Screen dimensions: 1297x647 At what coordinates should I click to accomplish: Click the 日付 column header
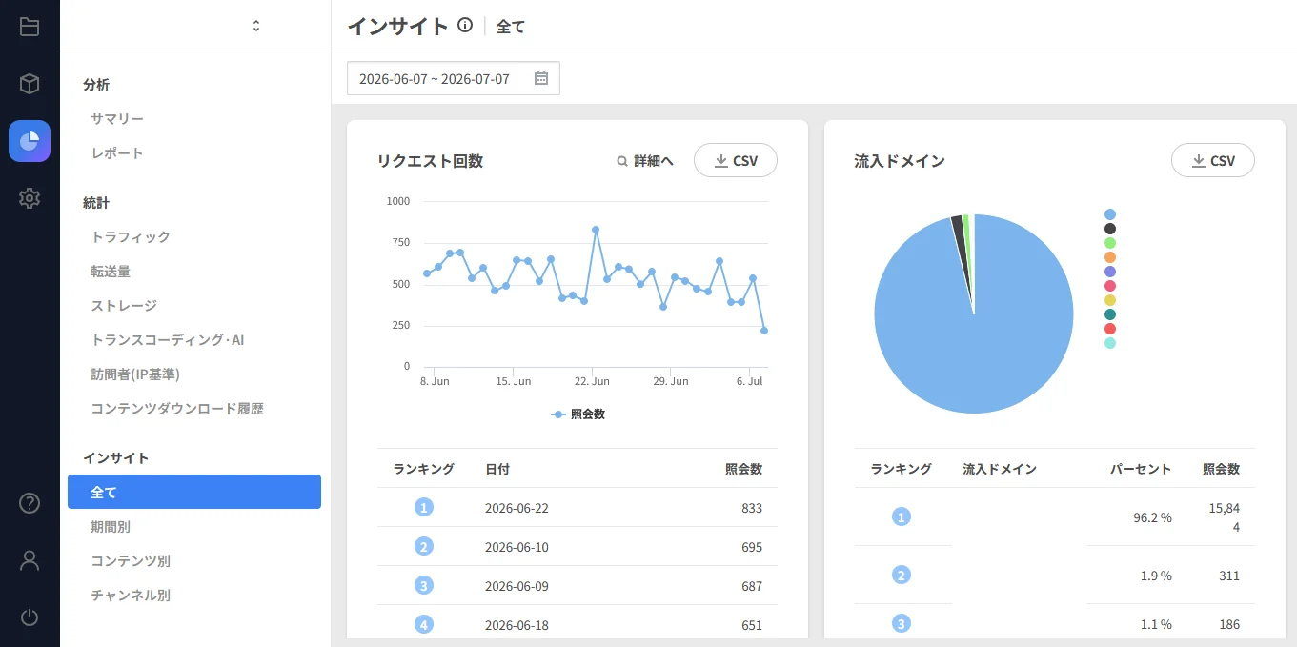[497, 469]
